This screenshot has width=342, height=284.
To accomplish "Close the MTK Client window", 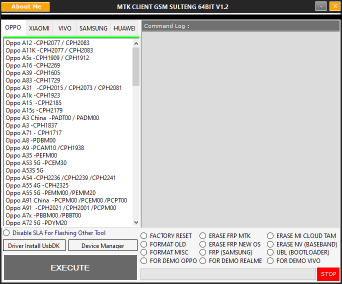I will coord(335,6).
